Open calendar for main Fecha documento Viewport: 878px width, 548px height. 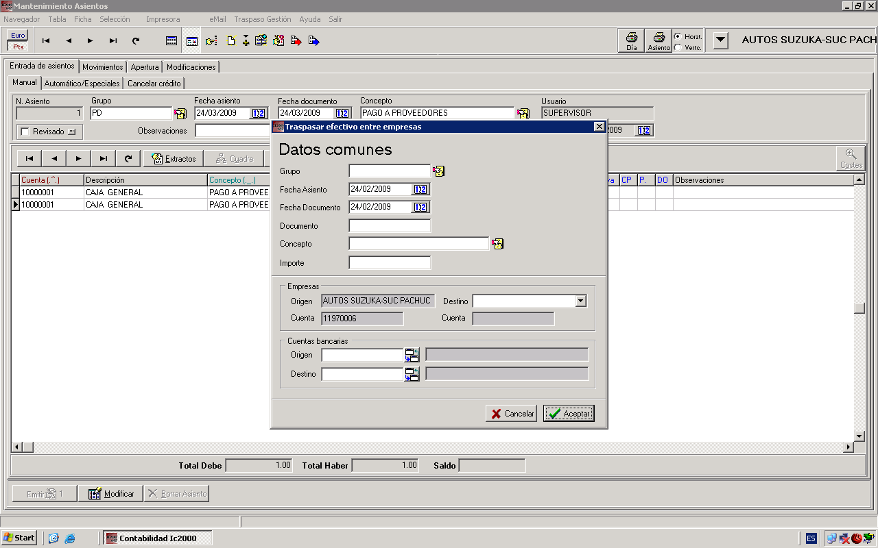[x=342, y=114]
